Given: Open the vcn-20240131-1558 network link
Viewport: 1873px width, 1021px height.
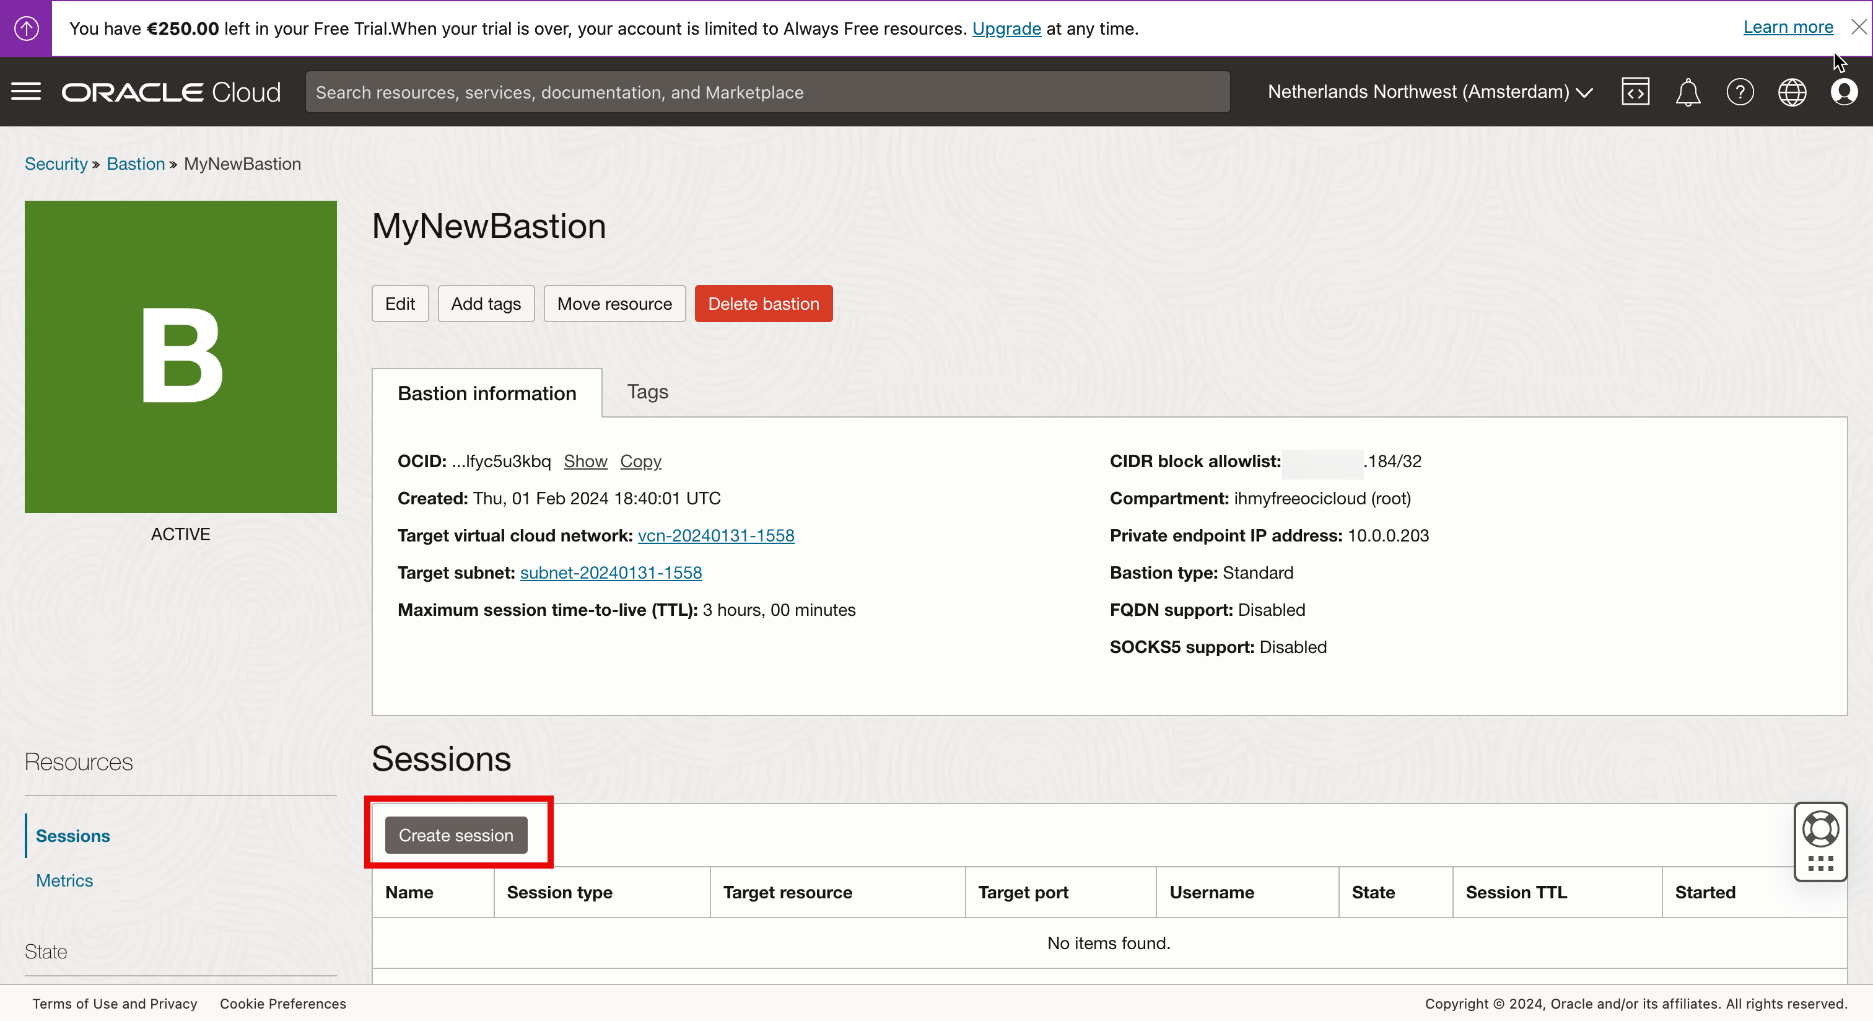Looking at the screenshot, I should 715,535.
